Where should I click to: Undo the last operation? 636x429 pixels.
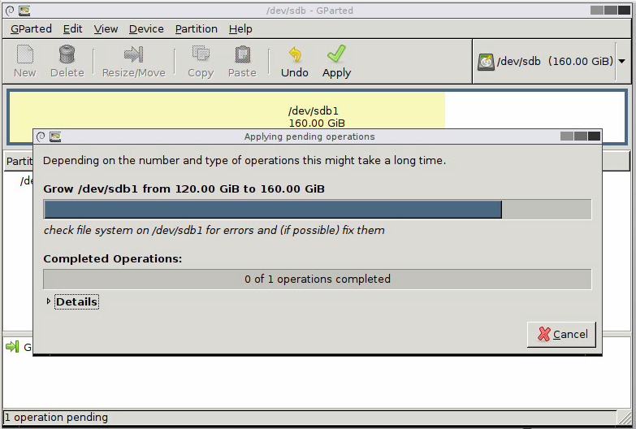pyautogui.click(x=295, y=55)
